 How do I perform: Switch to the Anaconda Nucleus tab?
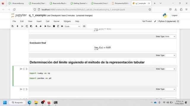[58, 3]
